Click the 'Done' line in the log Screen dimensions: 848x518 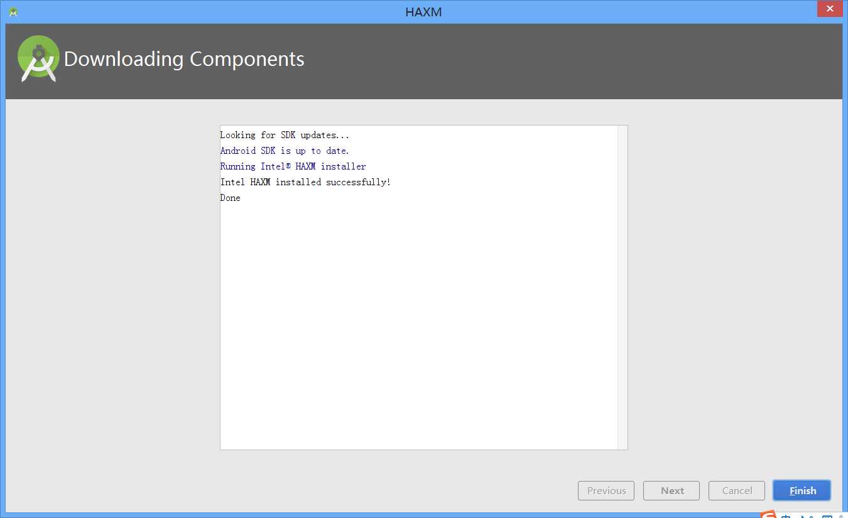[x=230, y=198]
